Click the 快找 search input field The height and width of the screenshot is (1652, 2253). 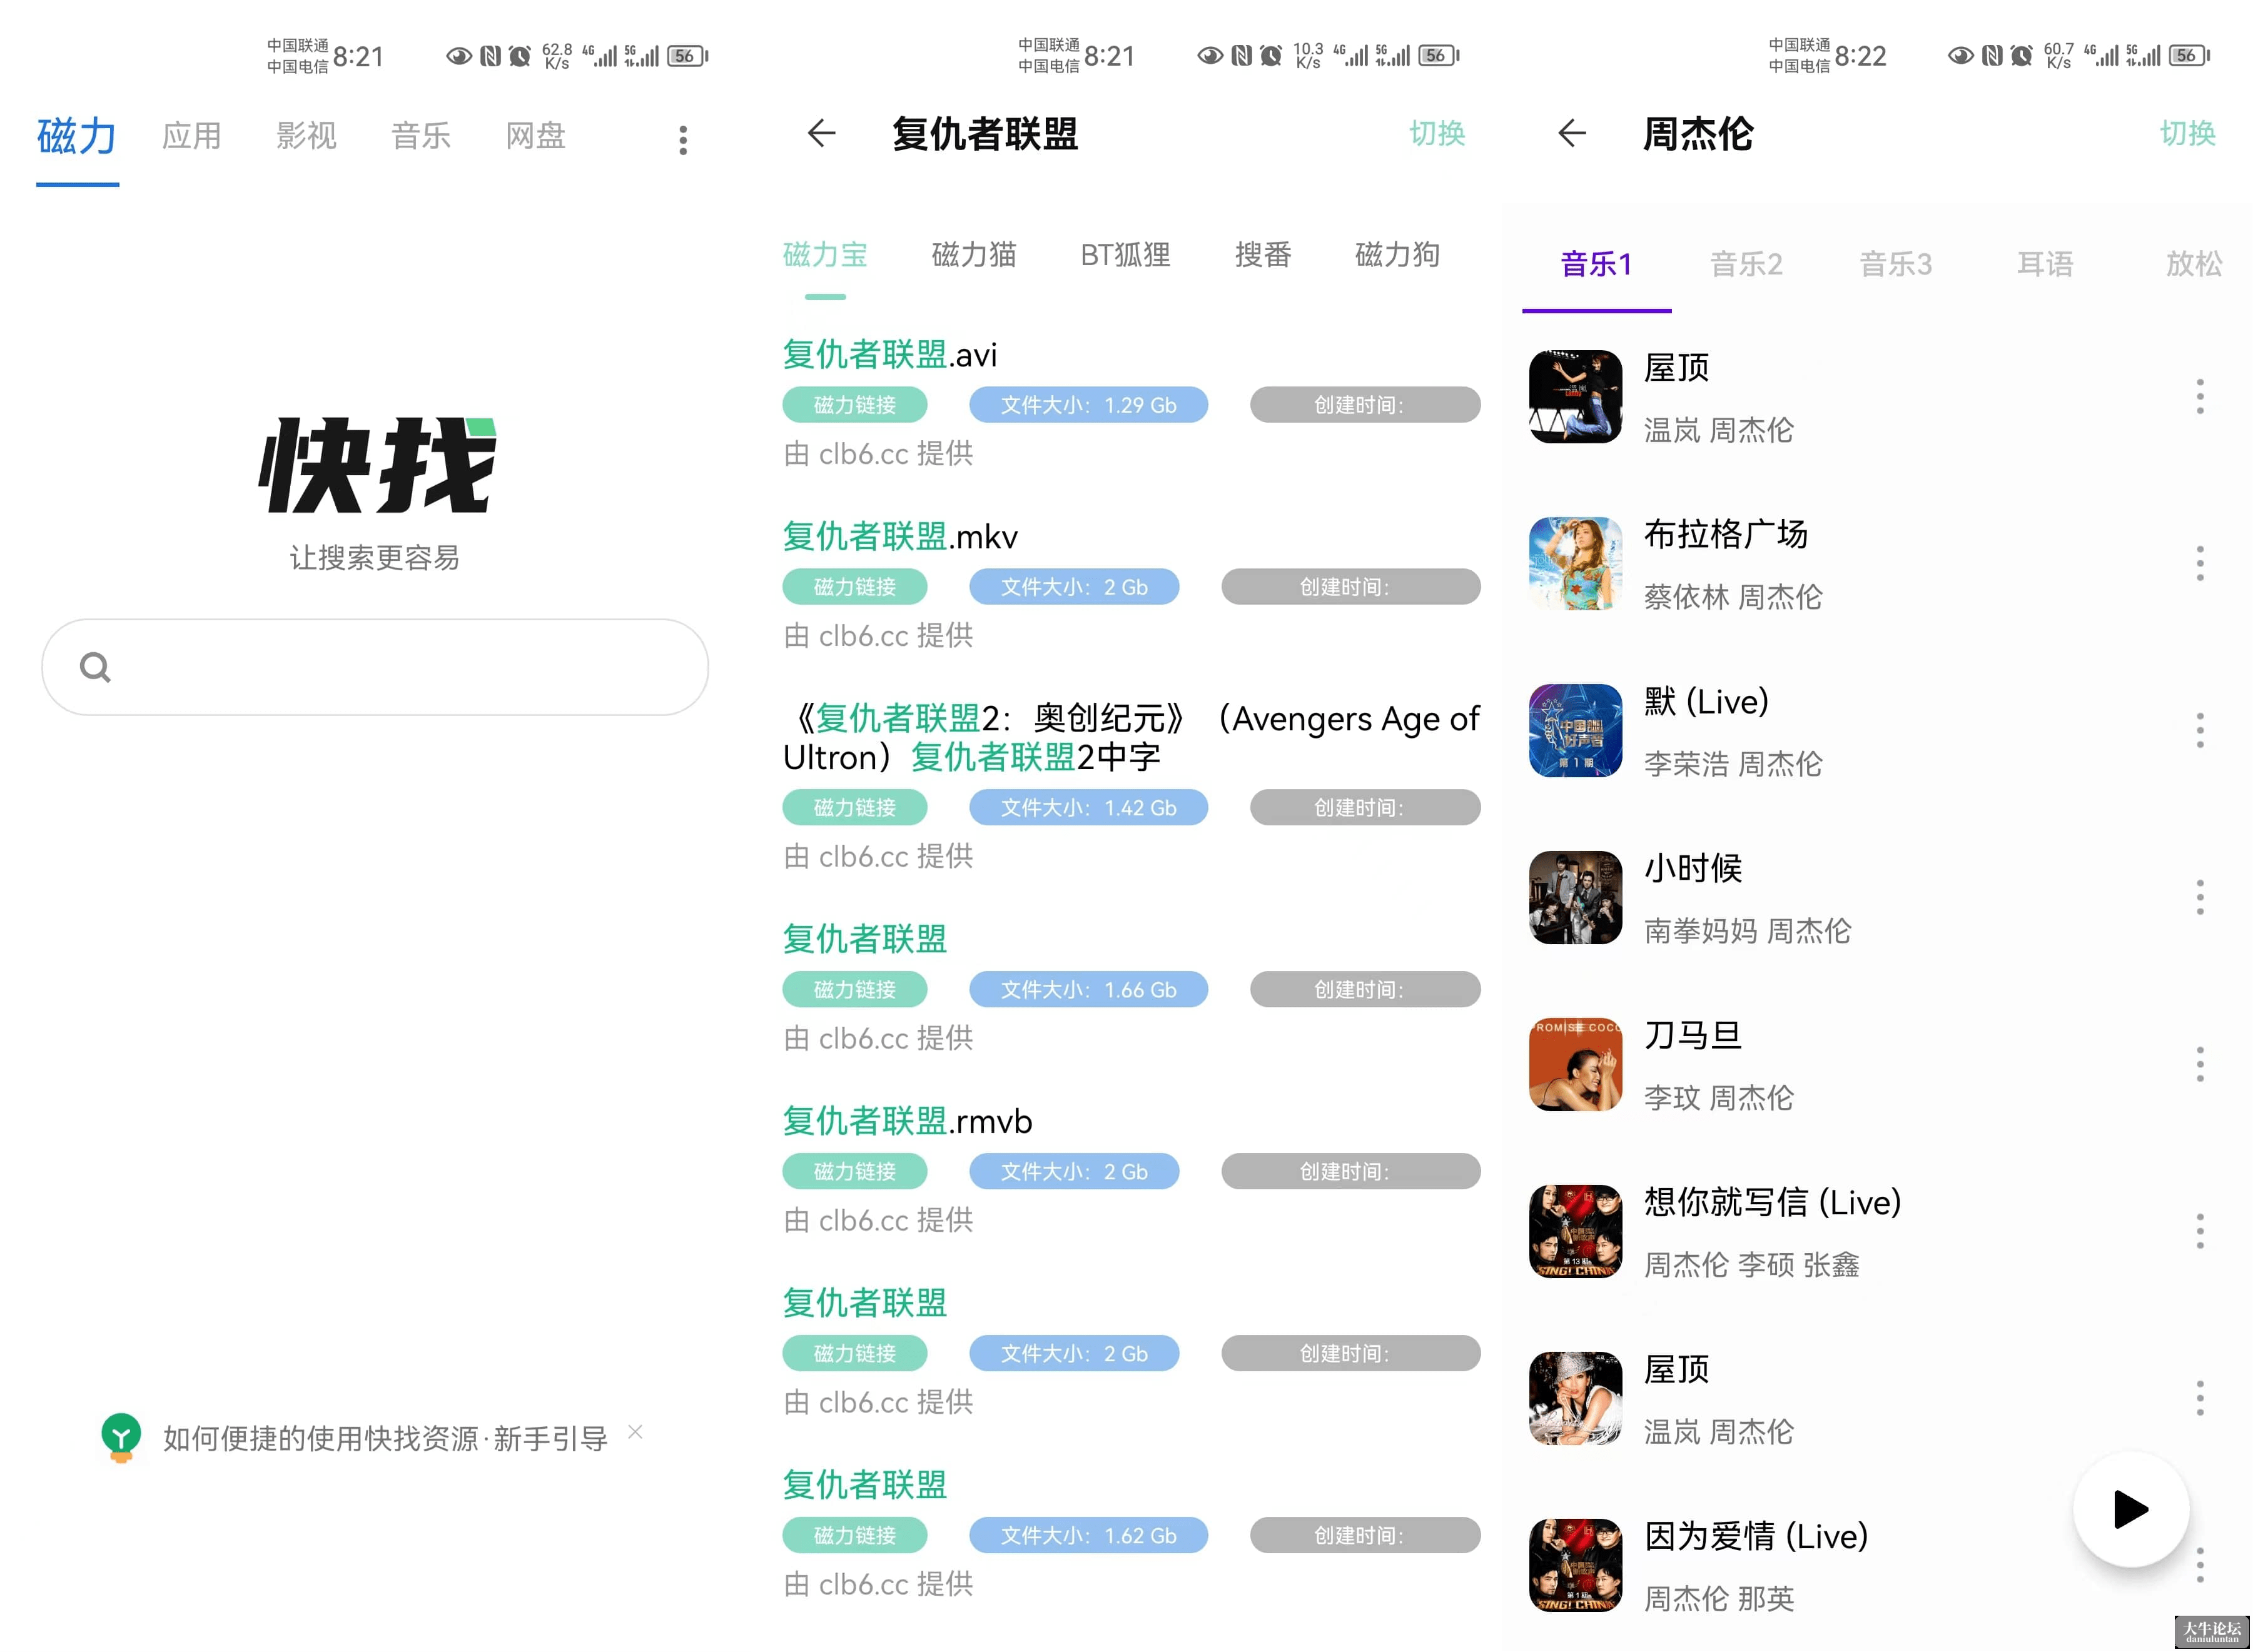(x=375, y=667)
